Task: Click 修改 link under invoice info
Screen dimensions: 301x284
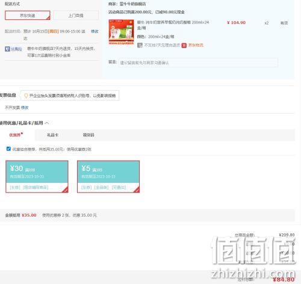Action: (x=25, y=108)
